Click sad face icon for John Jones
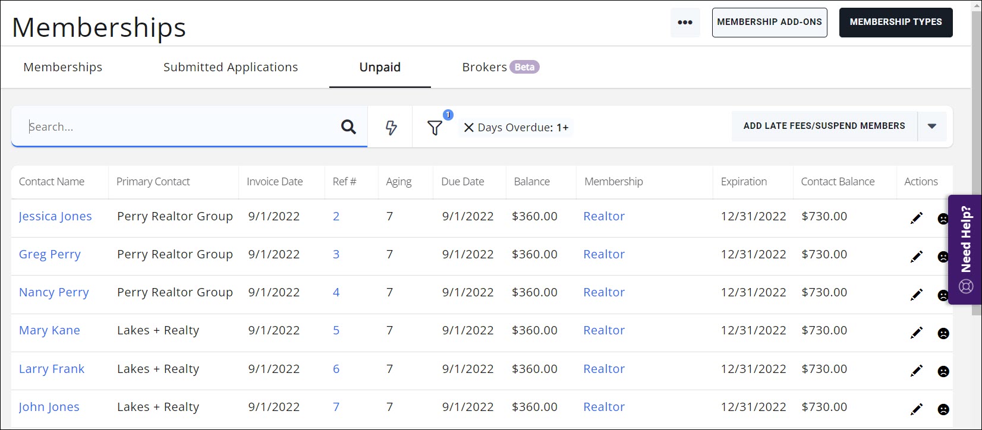Screen dimensions: 982x430 pos(943,409)
